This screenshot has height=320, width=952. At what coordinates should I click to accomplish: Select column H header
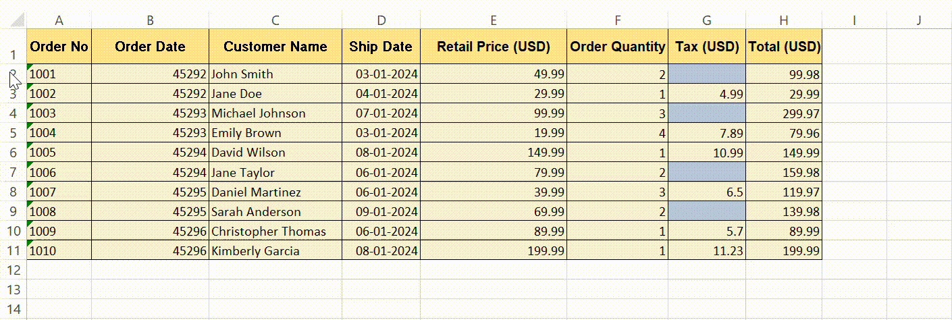[783, 20]
